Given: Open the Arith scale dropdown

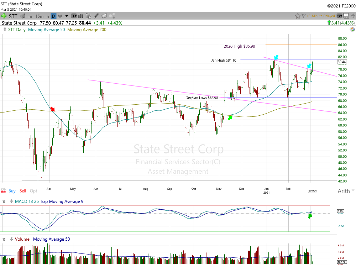Looking at the screenshot, I should pyautogui.click(x=346, y=191).
